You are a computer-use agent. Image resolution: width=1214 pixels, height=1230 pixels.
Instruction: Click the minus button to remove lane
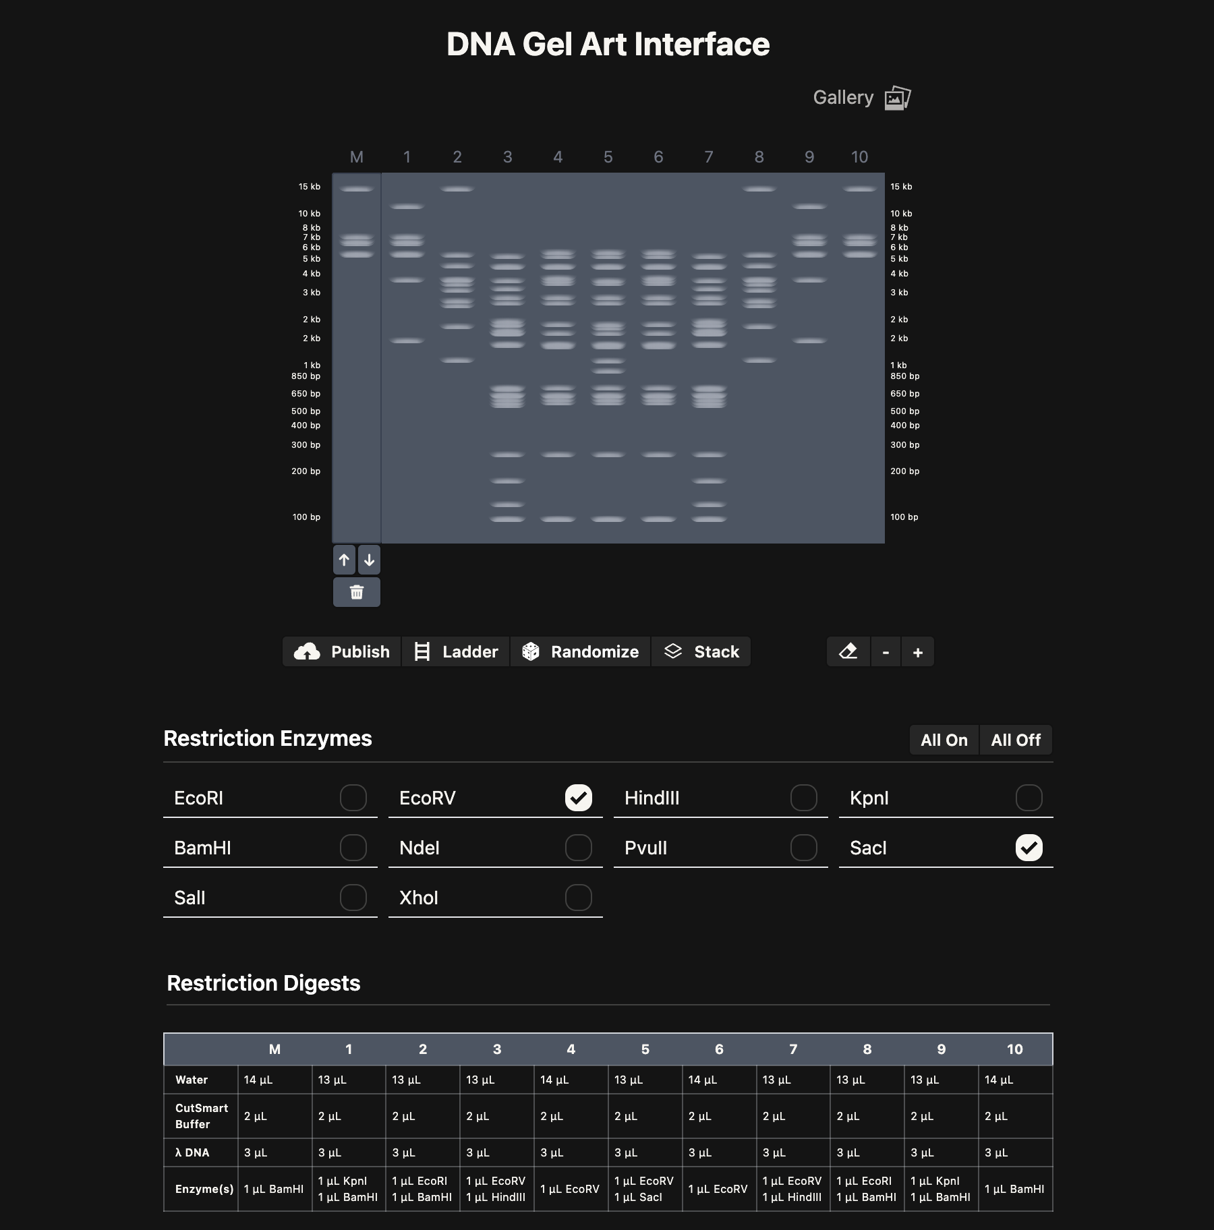click(x=886, y=652)
